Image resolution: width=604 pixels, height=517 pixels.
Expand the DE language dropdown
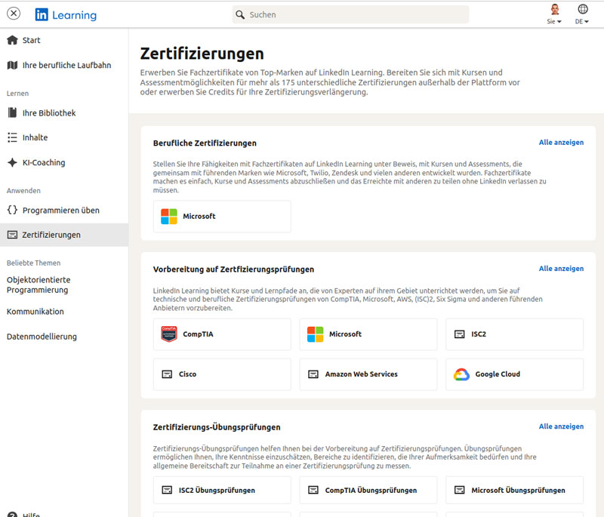[x=581, y=22]
